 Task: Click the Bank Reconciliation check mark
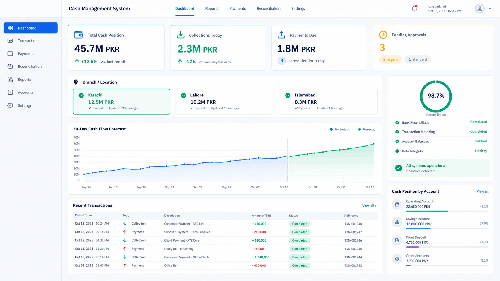coord(397,123)
